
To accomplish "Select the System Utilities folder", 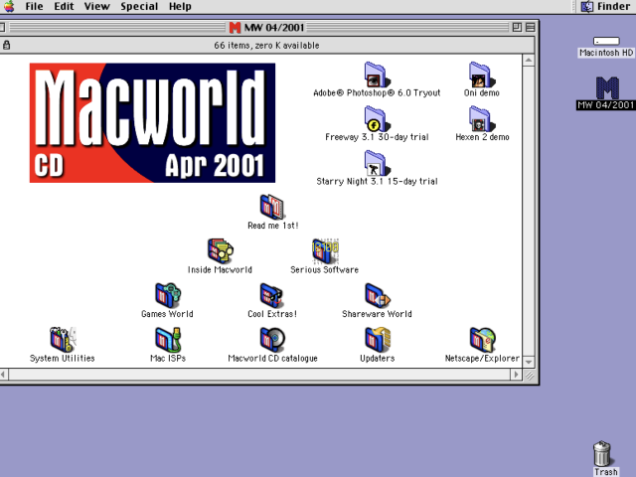I will (x=63, y=340).
